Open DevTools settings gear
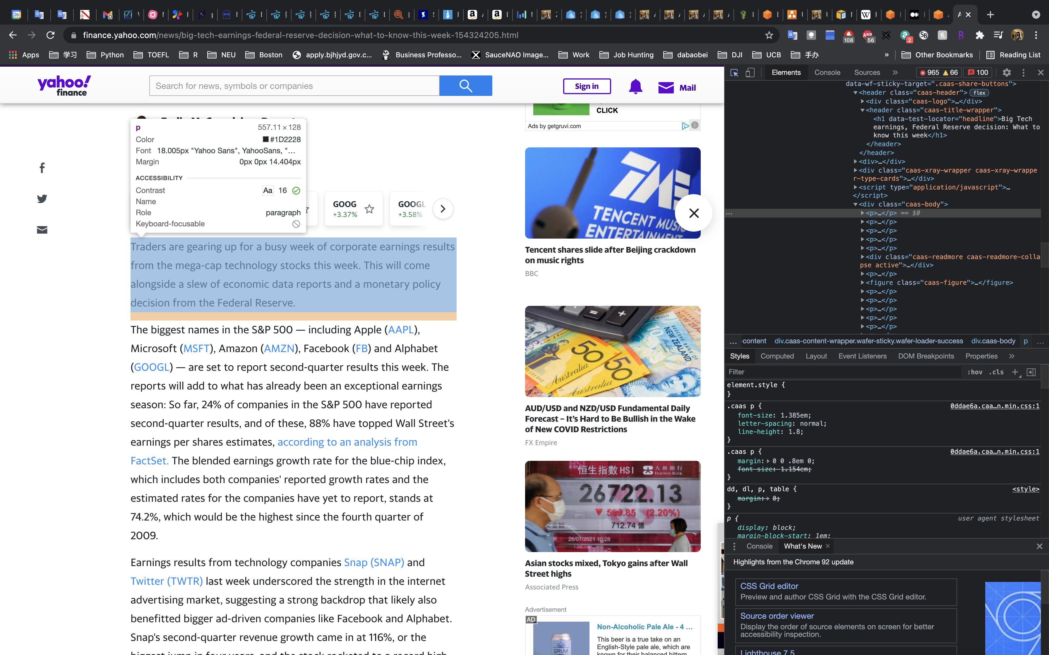The width and height of the screenshot is (1049, 655). (x=1007, y=72)
